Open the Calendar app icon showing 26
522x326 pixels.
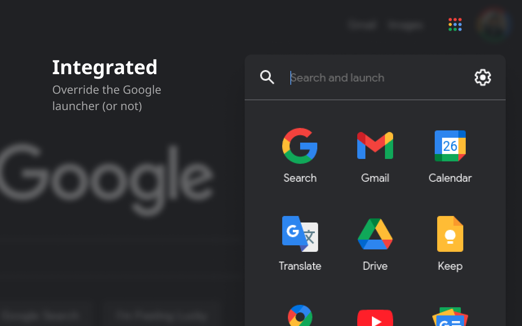(x=450, y=146)
